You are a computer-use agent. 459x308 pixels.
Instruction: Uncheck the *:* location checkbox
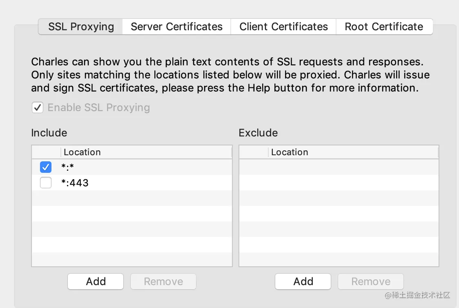pyautogui.click(x=46, y=167)
